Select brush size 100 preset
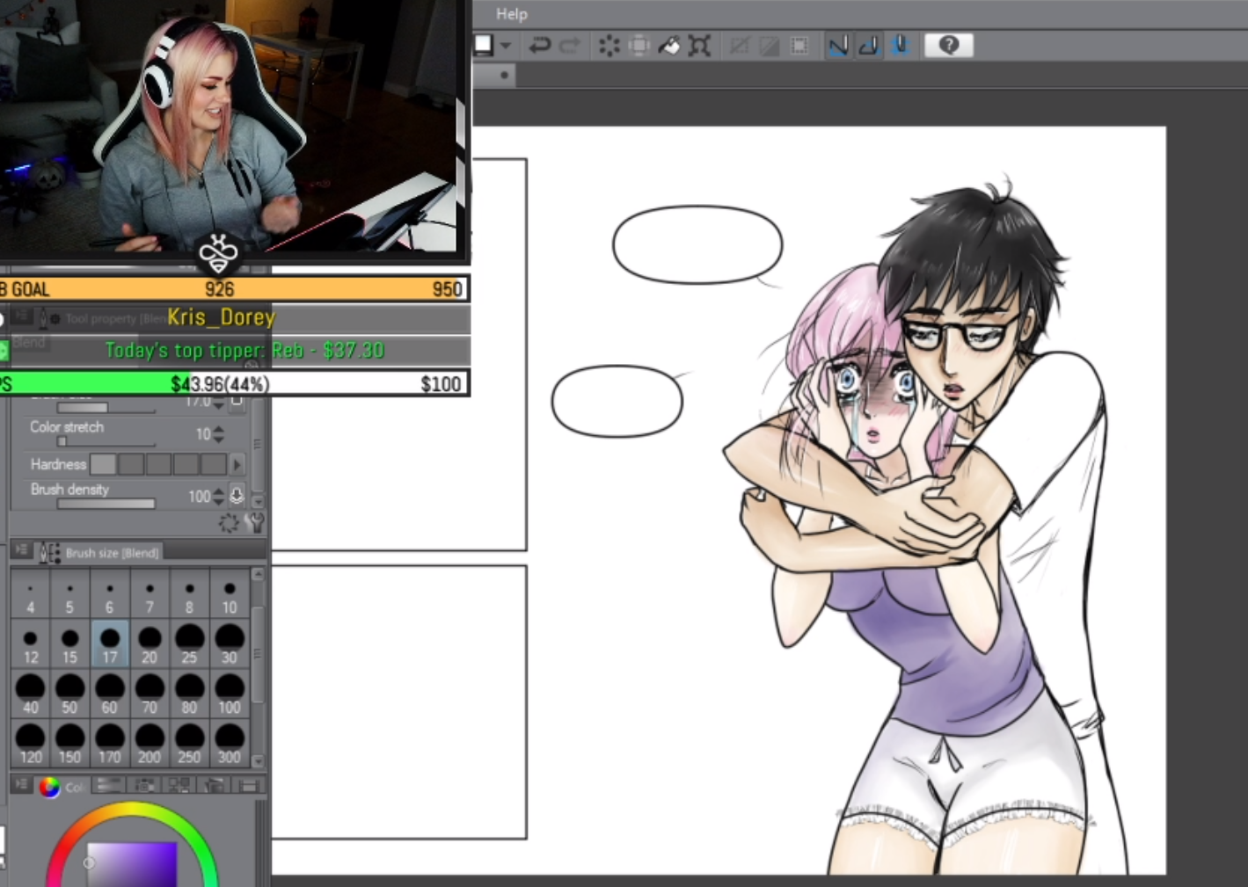Image resolution: width=1248 pixels, height=887 pixels. click(230, 694)
